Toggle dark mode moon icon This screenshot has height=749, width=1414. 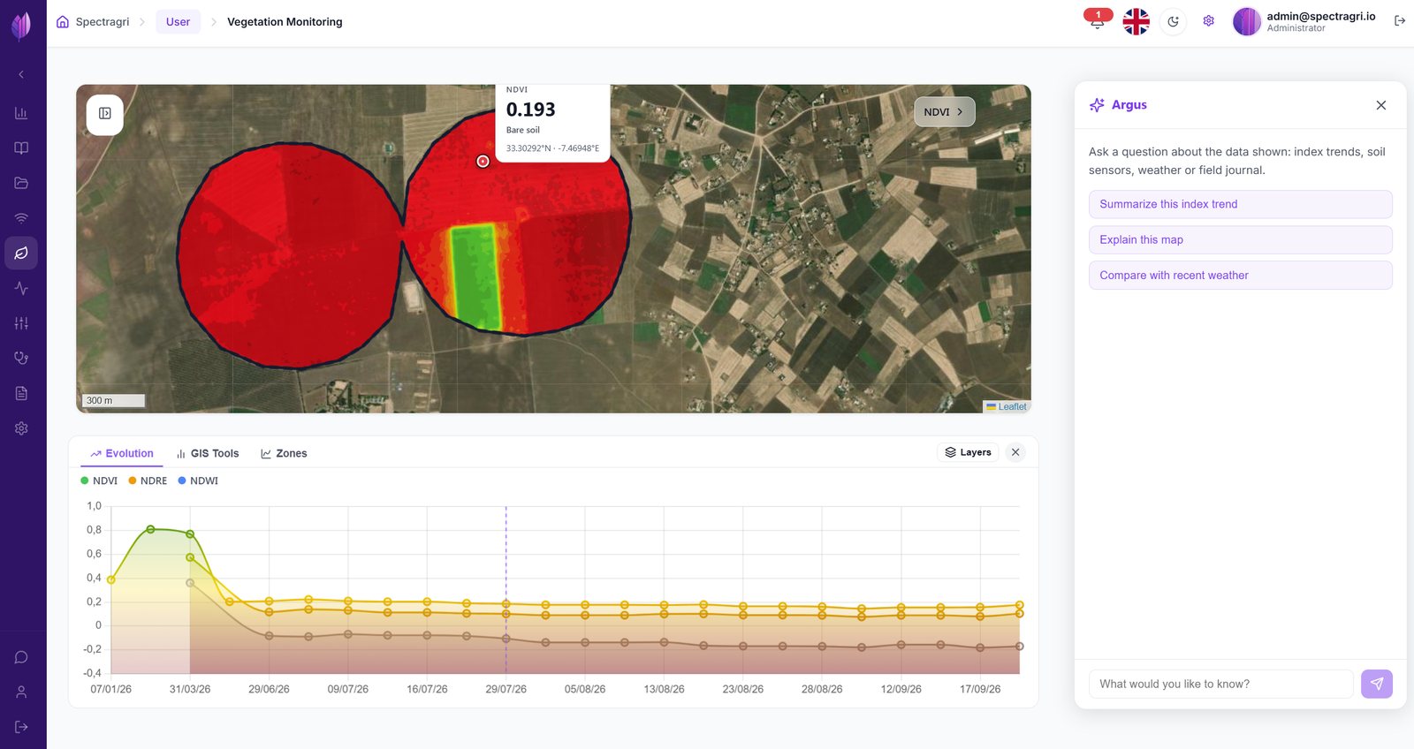coord(1173,21)
